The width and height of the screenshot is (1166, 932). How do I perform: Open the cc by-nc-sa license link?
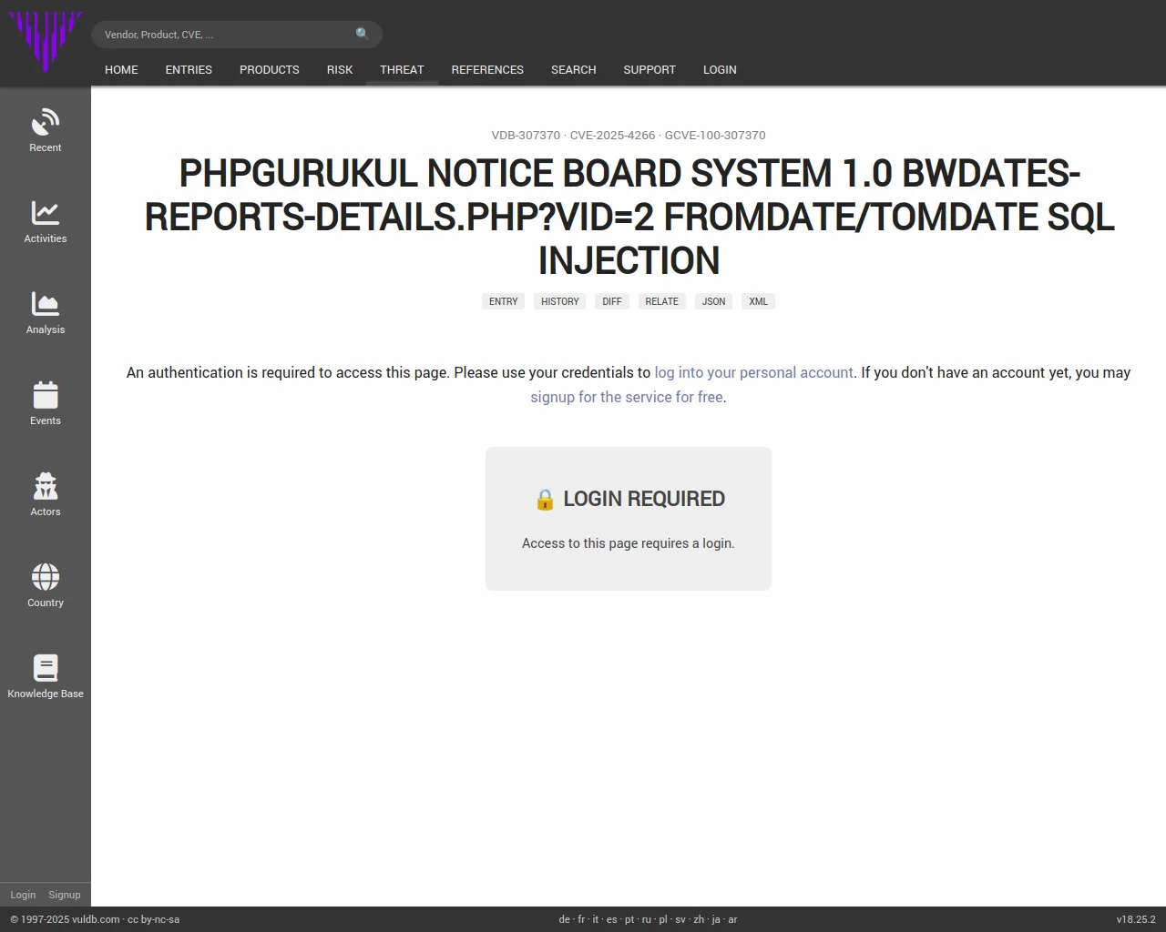tap(153, 919)
